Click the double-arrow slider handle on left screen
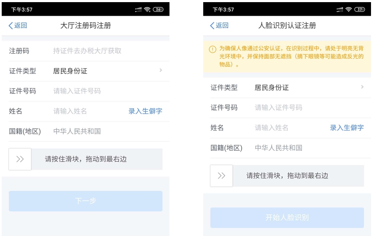Viewport: 374px width, 236px height. (x=20, y=159)
